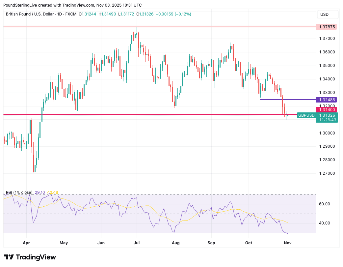Click the green GBPUSD symbol tag
343x267 pixels.
point(306,115)
